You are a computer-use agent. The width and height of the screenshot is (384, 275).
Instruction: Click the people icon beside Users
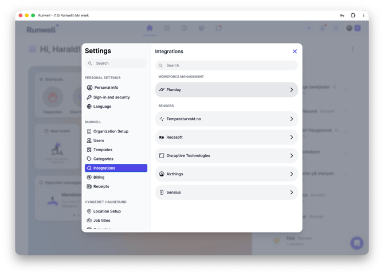click(89, 140)
